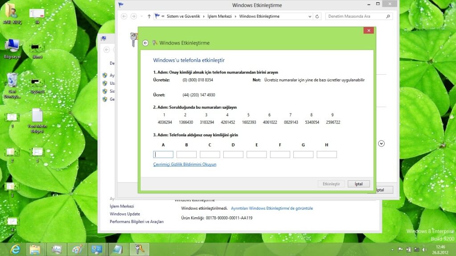The width and height of the screenshot is (456, 256).
Task: Click the search magnifier in Denetim Masasında Ara
Action: [x=388, y=16]
